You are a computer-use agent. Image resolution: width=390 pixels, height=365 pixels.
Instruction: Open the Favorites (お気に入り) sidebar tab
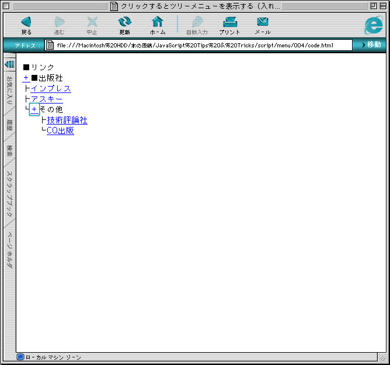9,90
